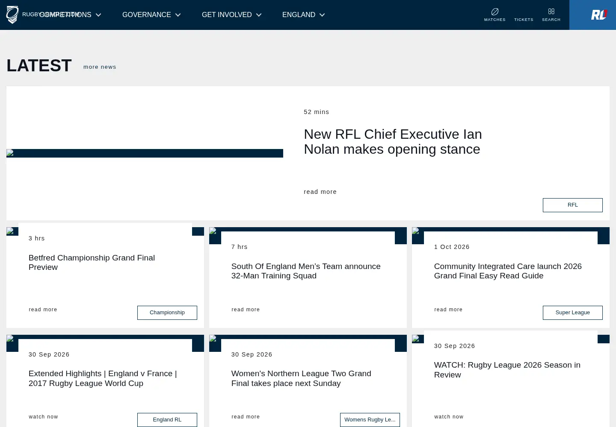This screenshot has height=427, width=616.
Task: Click 'read more' on Community Integrated Care card
Action: (x=448, y=310)
